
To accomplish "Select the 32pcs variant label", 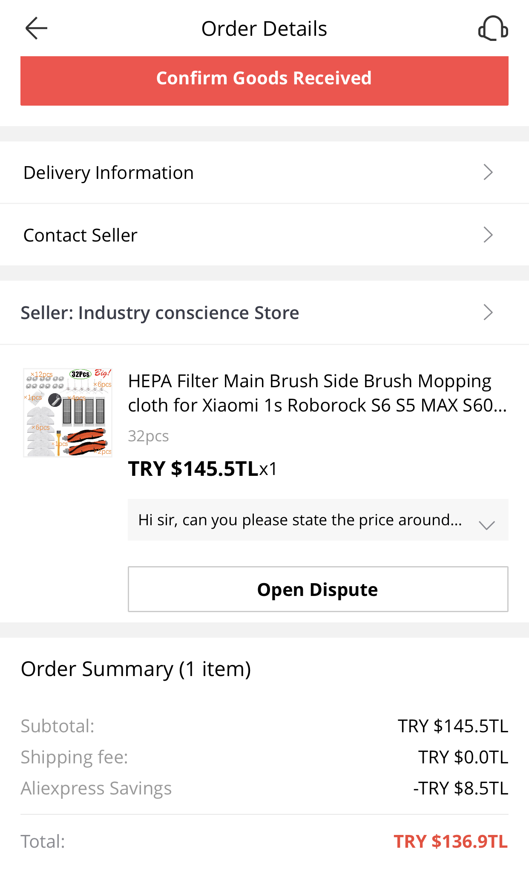I will point(148,436).
